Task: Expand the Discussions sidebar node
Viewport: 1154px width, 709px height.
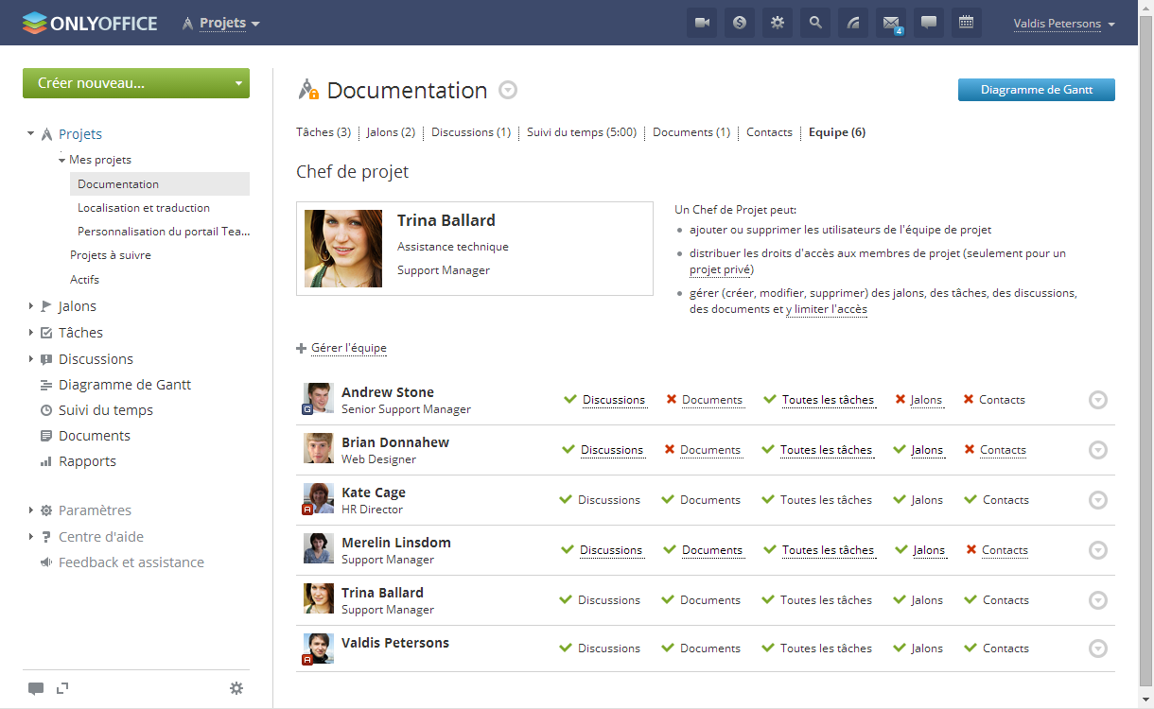Action: click(30, 359)
